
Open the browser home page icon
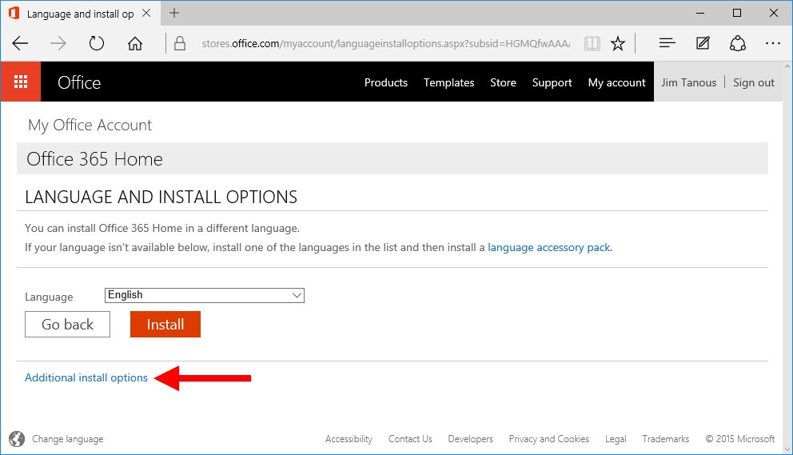134,43
